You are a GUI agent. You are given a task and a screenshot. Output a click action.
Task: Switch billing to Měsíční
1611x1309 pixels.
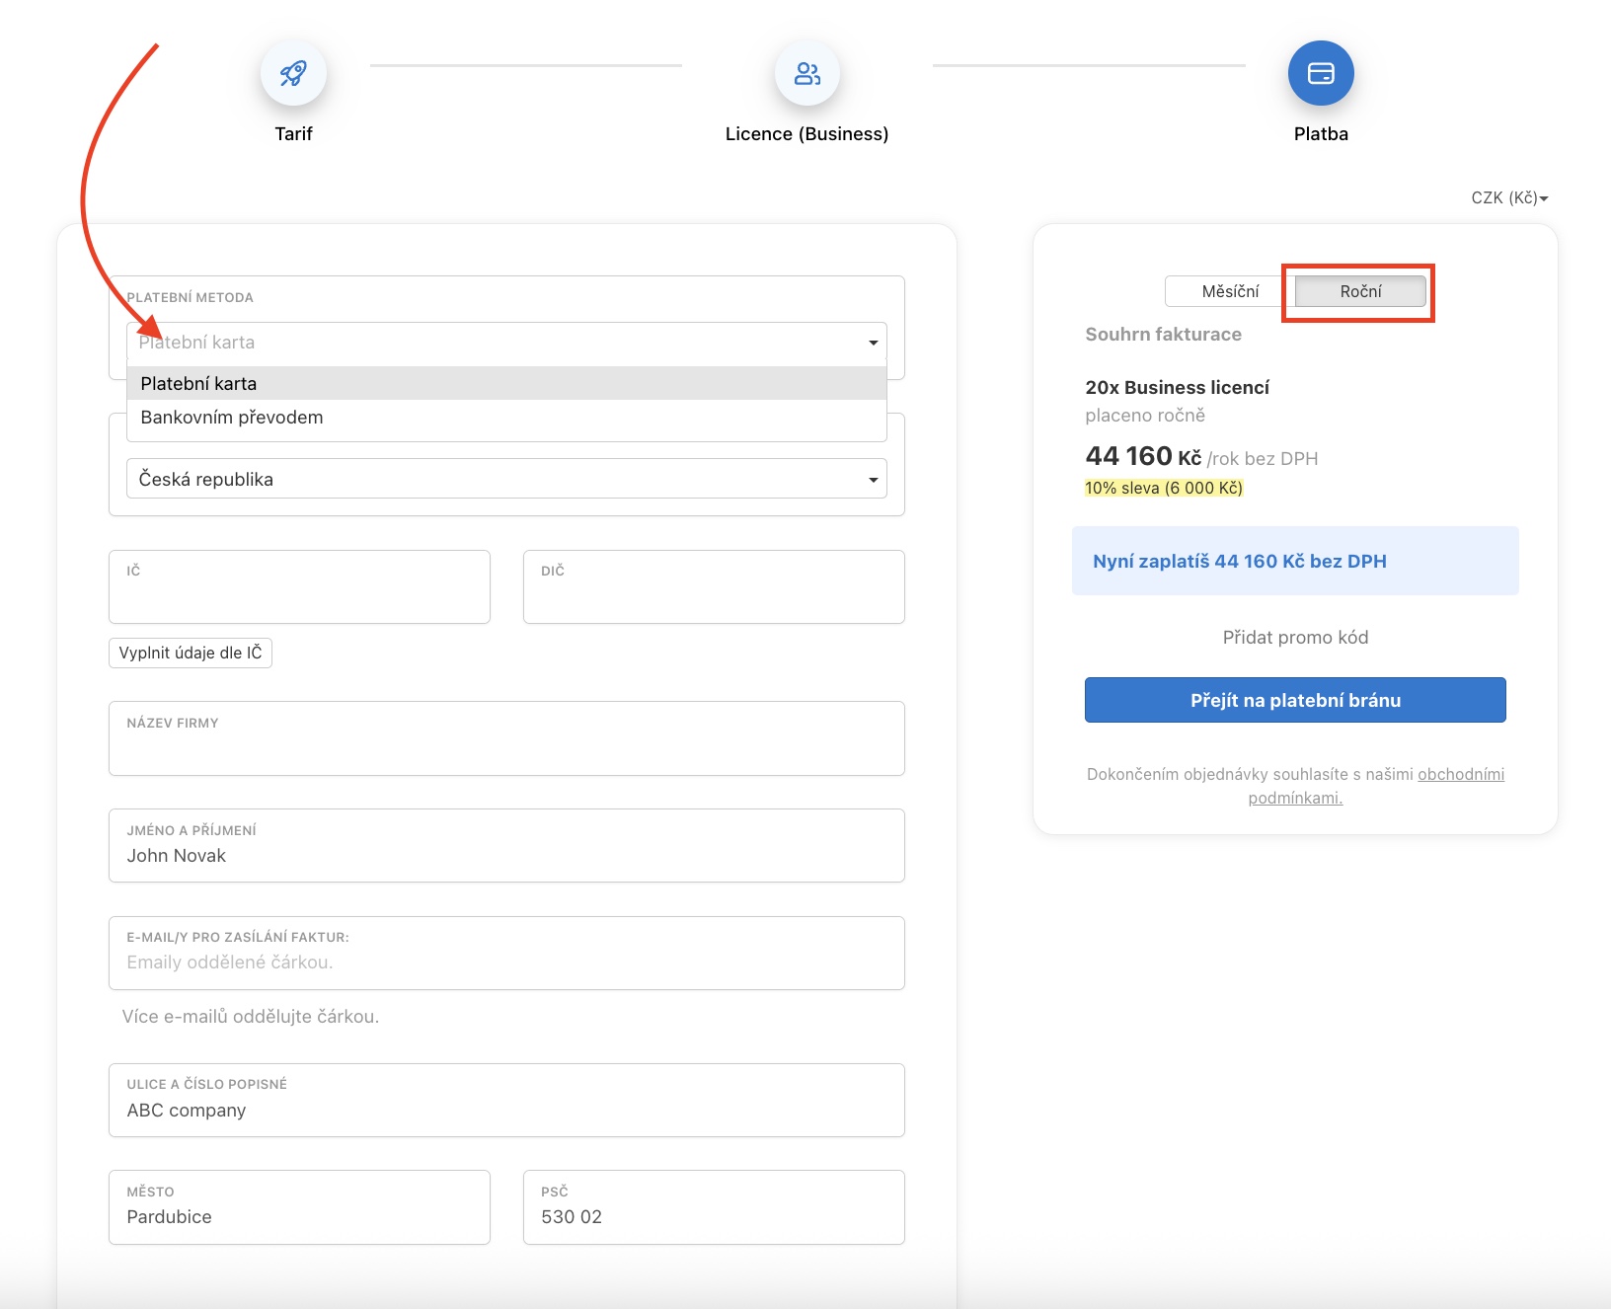tap(1229, 291)
